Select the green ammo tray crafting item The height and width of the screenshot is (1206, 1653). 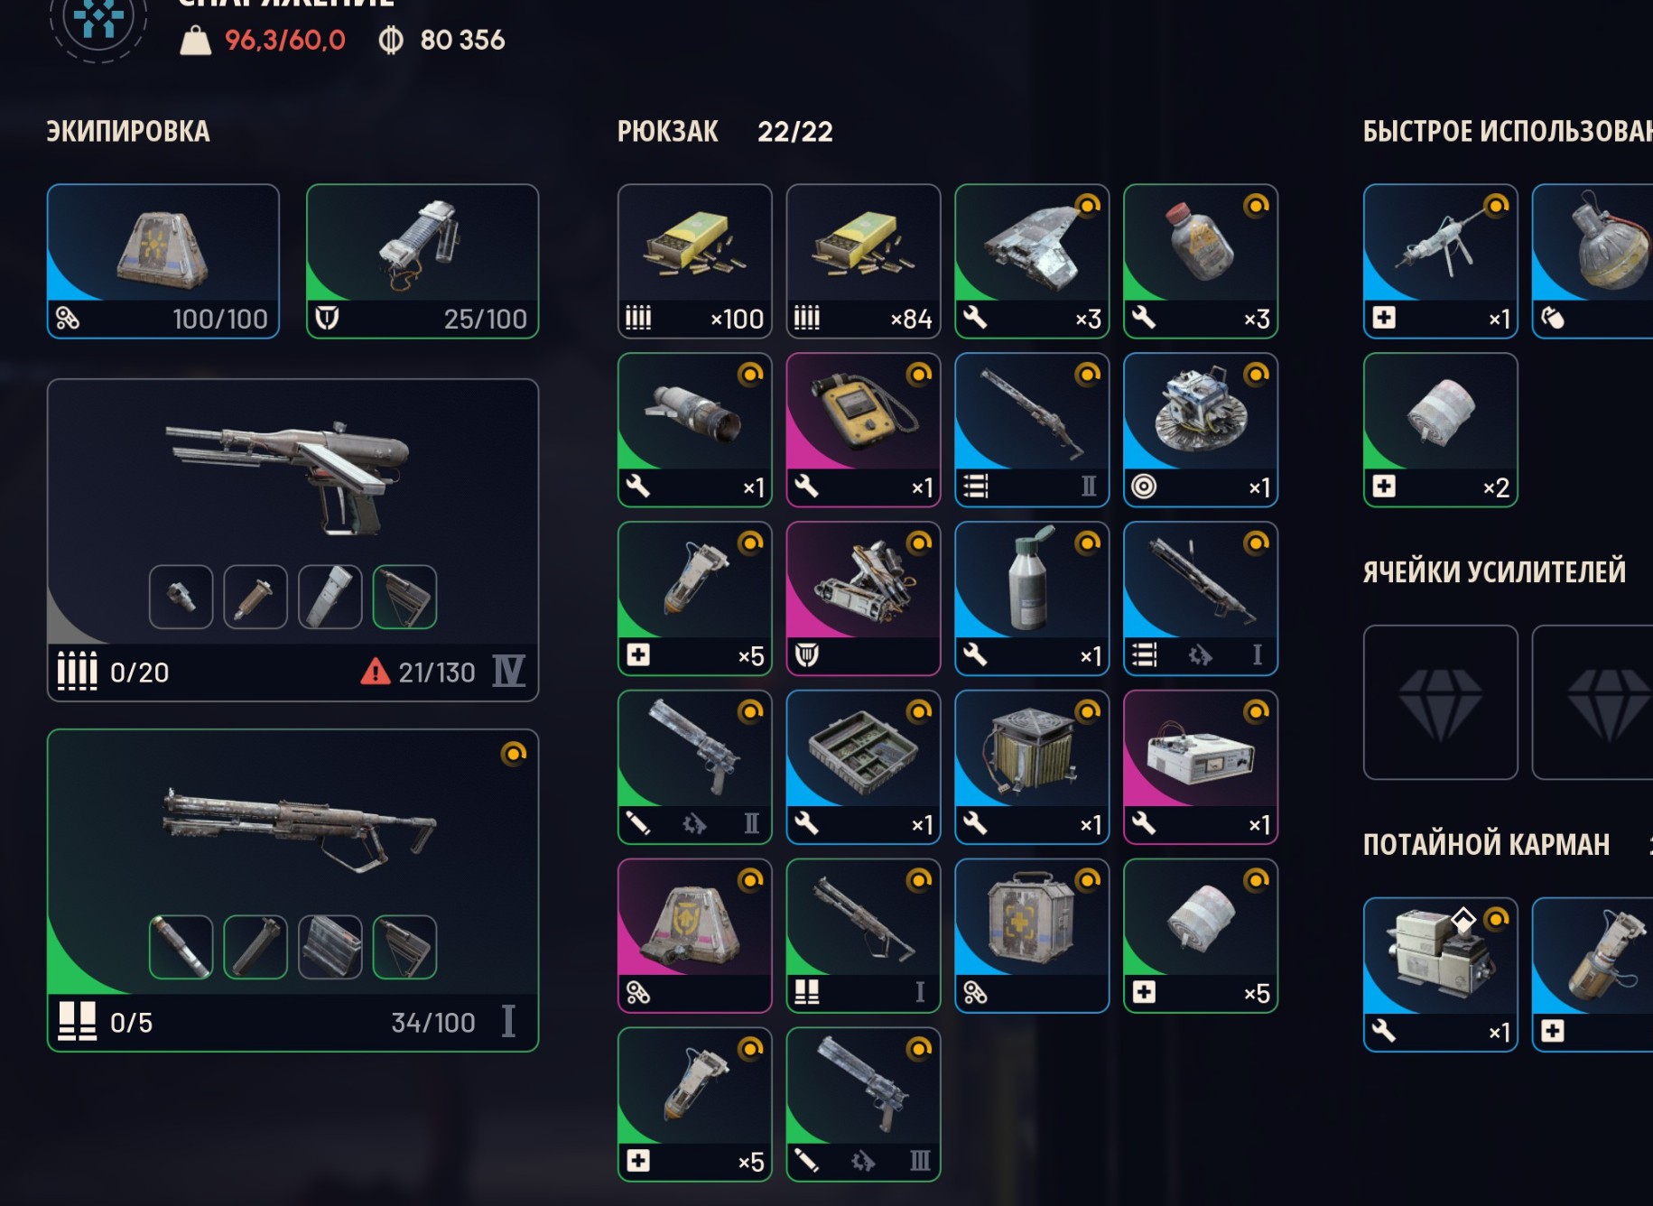coord(863,767)
